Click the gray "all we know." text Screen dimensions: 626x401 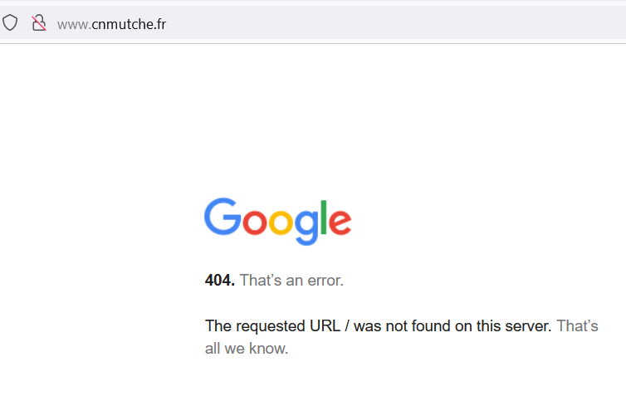[247, 349]
